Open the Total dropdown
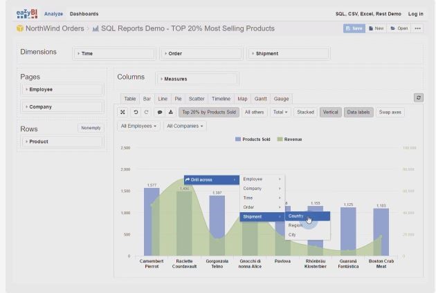Viewport: 436px width, 293px height. [280, 112]
